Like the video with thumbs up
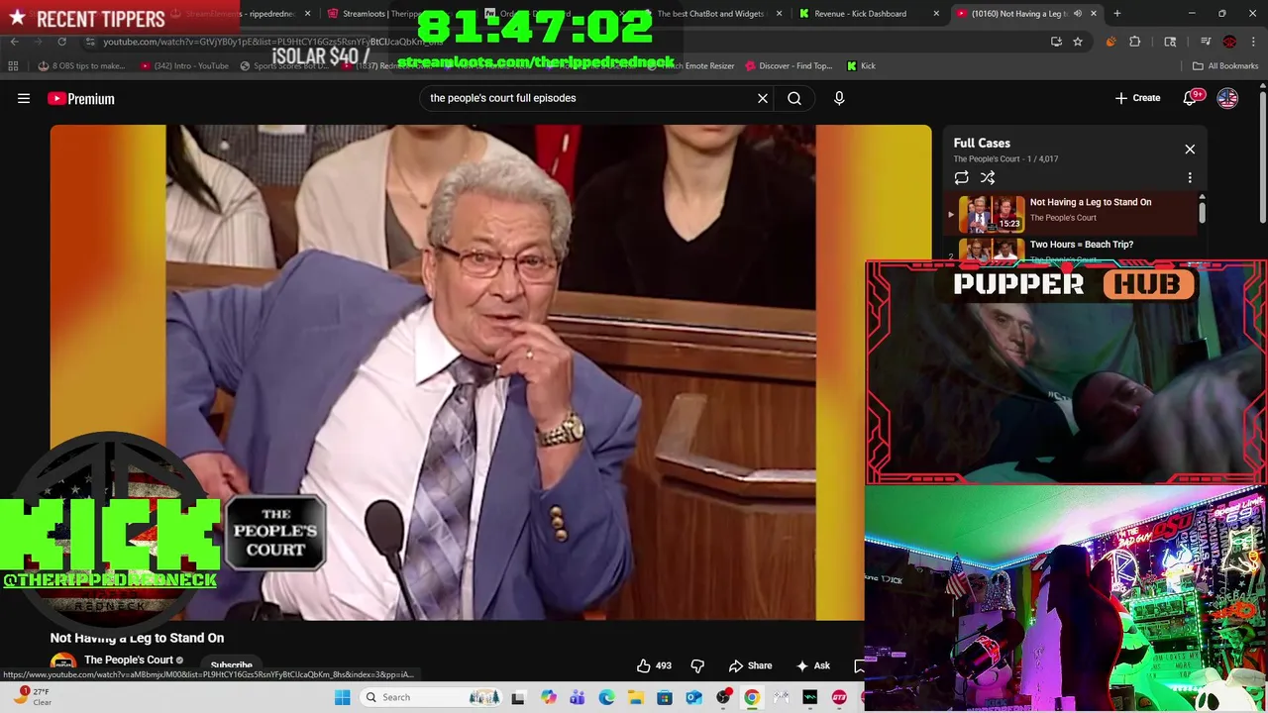The width and height of the screenshot is (1268, 713). [x=654, y=665]
